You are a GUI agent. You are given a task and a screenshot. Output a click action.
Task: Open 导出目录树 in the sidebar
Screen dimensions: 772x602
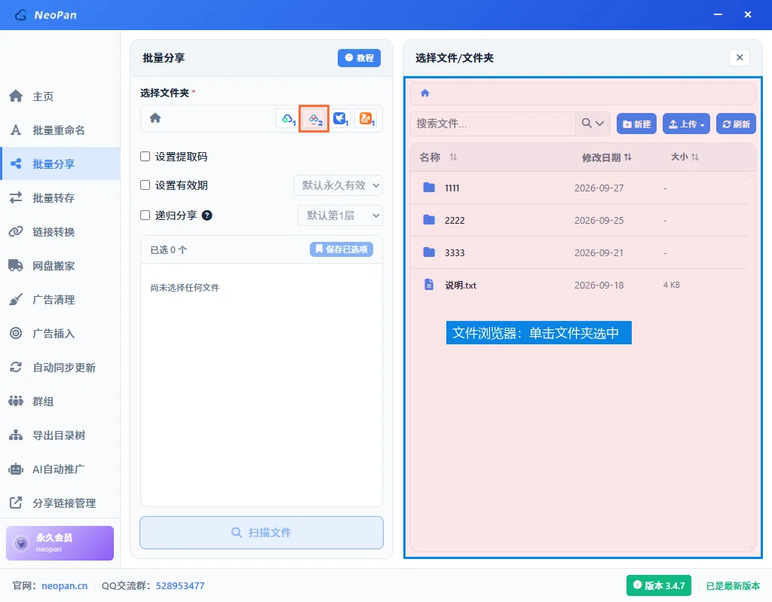tap(60, 435)
